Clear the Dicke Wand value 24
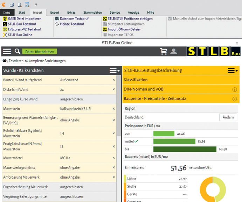The height and width of the screenshot is (202, 242). pos(113,89)
